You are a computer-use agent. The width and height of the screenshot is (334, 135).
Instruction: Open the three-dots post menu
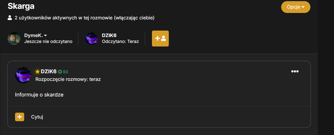tap(295, 71)
